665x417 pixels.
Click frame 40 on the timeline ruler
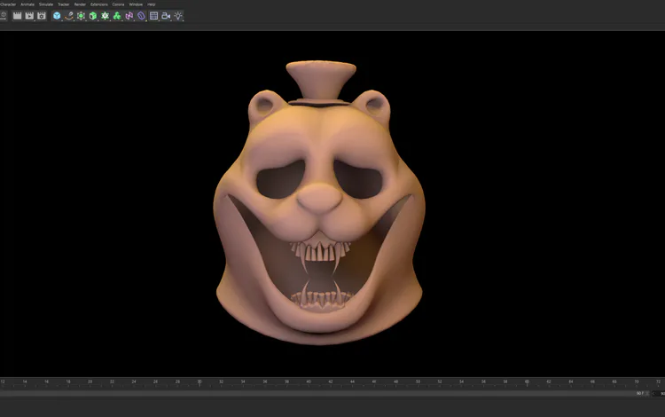coord(309,382)
